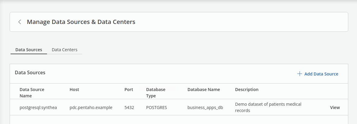Image resolution: width=357 pixels, height=124 pixels.
Task: Click the plus icon beside Add Data Source
Action: (x=299, y=74)
